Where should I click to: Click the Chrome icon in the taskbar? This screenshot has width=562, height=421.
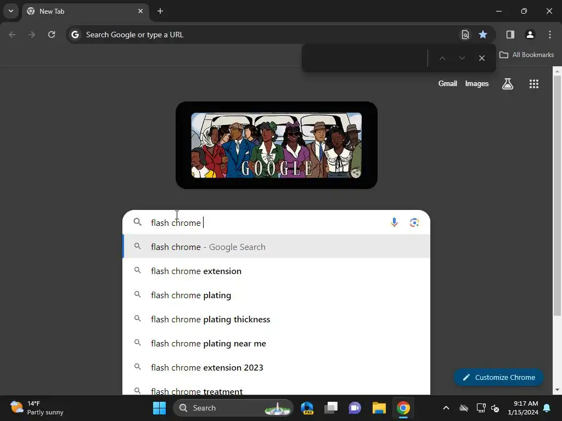click(x=403, y=408)
